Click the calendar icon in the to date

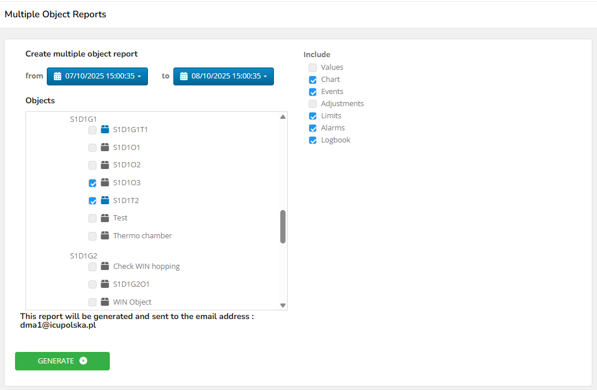pyautogui.click(x=184, y=76)
